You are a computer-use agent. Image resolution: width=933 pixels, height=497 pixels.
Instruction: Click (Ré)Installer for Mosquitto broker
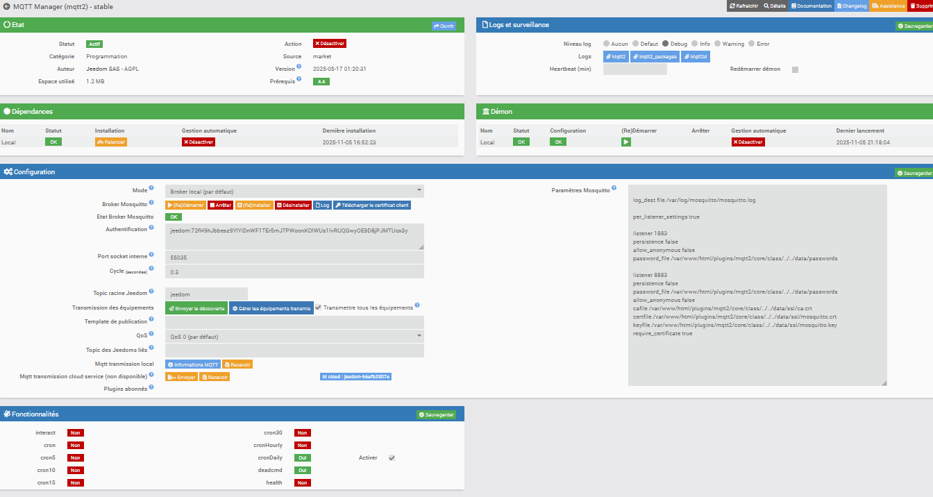tap(255, 205)
